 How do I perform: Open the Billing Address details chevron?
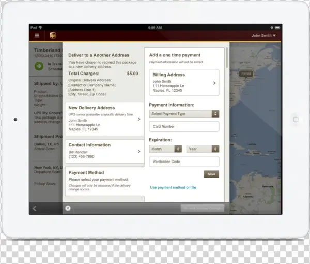214,83
